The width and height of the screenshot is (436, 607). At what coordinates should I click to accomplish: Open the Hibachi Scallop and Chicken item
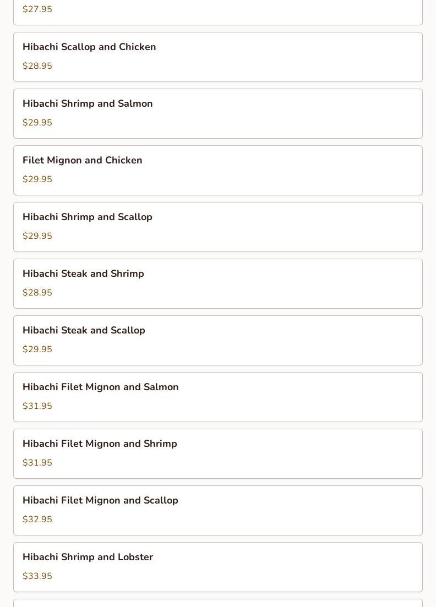pyautogui.click(x=89, y=47)
